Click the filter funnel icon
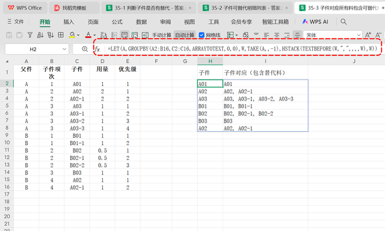The image size is (385, 231). point(30,35)
